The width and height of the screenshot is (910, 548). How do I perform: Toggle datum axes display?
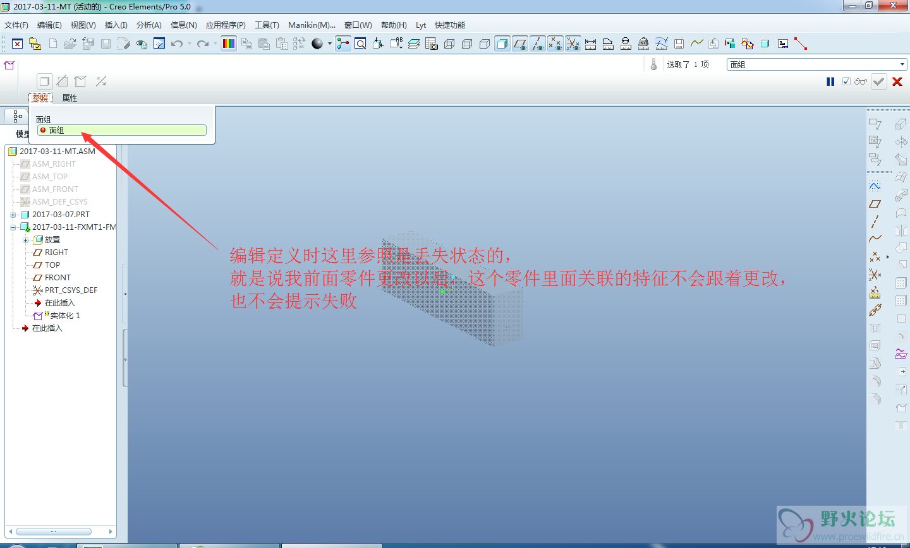(538, 44)
